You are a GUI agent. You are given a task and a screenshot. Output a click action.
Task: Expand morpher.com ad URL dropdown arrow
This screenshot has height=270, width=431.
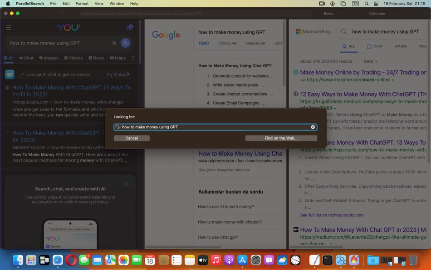coord(392,80)
